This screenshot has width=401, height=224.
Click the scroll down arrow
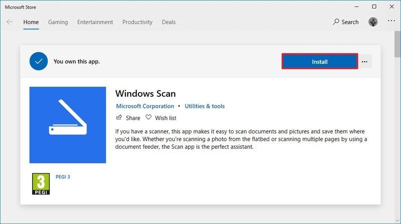click(397, 220)
